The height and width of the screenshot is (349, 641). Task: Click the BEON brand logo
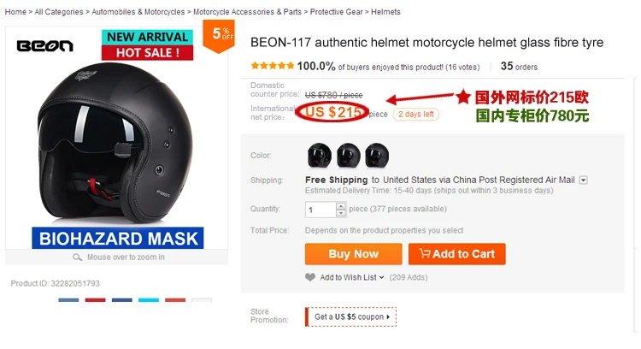[45, 46]
